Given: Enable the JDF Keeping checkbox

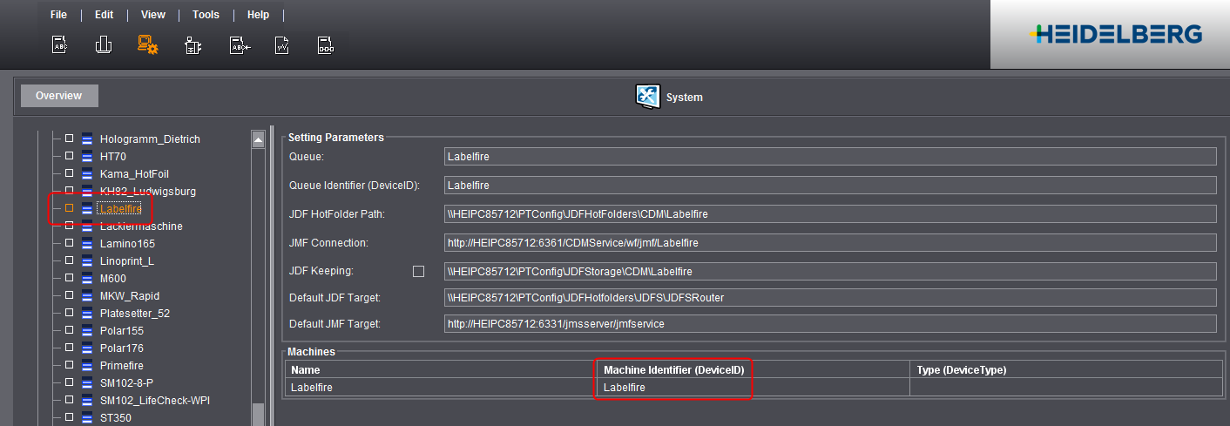Looking at the screenshot, I should (418, 271).
